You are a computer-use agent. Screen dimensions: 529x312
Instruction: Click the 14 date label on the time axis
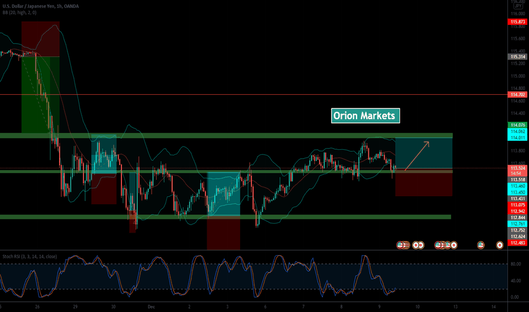pos(494,306)
